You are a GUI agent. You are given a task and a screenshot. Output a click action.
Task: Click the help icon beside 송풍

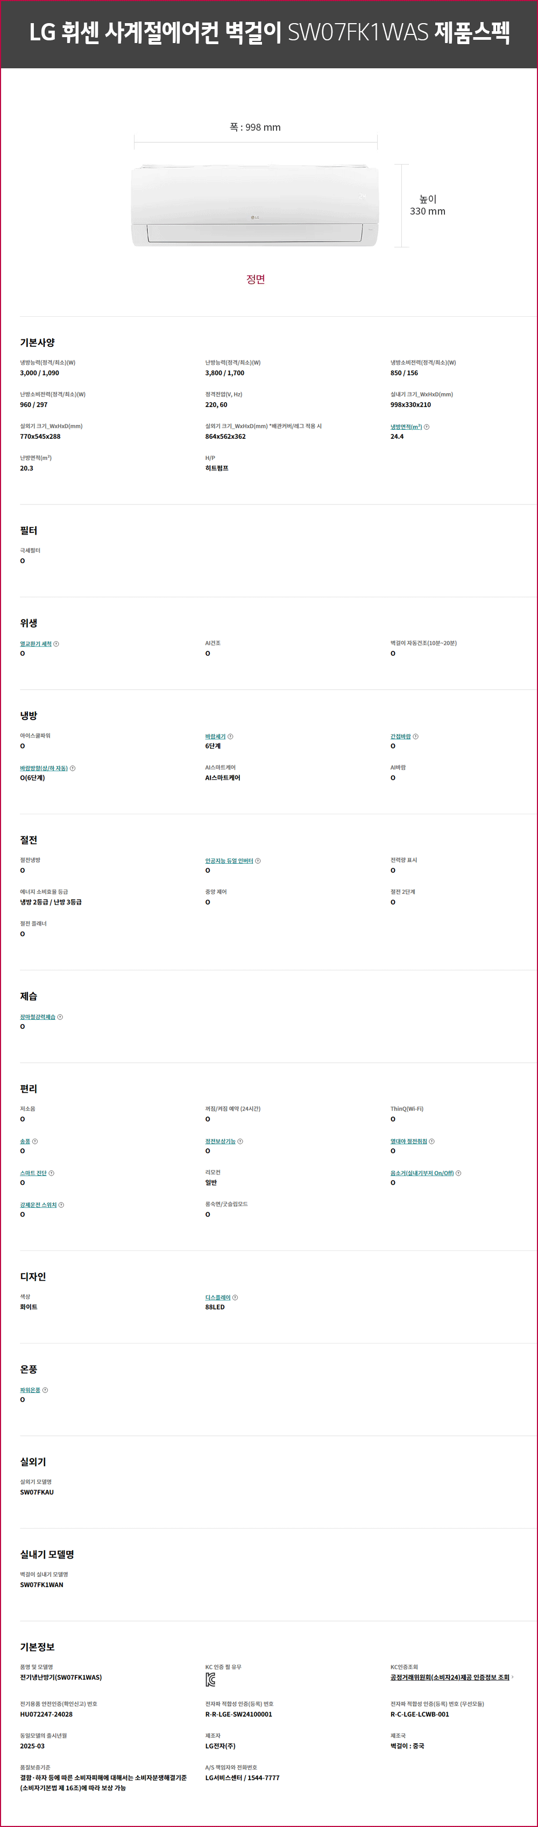35,1141
